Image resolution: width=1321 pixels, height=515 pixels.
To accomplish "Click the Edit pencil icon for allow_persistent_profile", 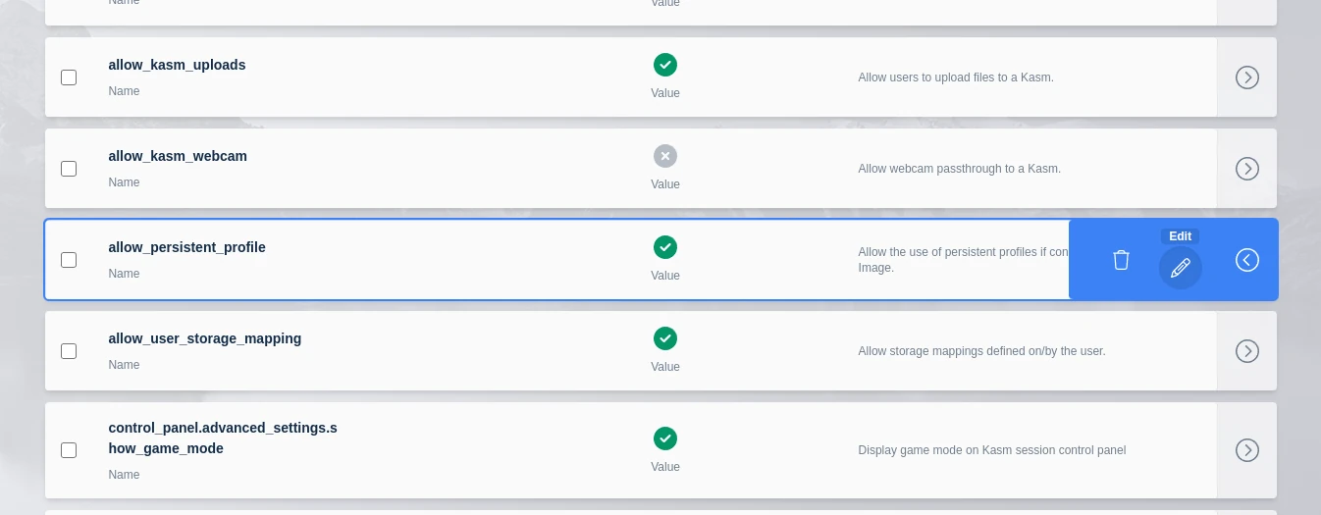I will [x=1180, y=267].
